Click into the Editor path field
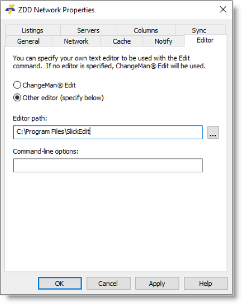242x304 pixels. 108,132
